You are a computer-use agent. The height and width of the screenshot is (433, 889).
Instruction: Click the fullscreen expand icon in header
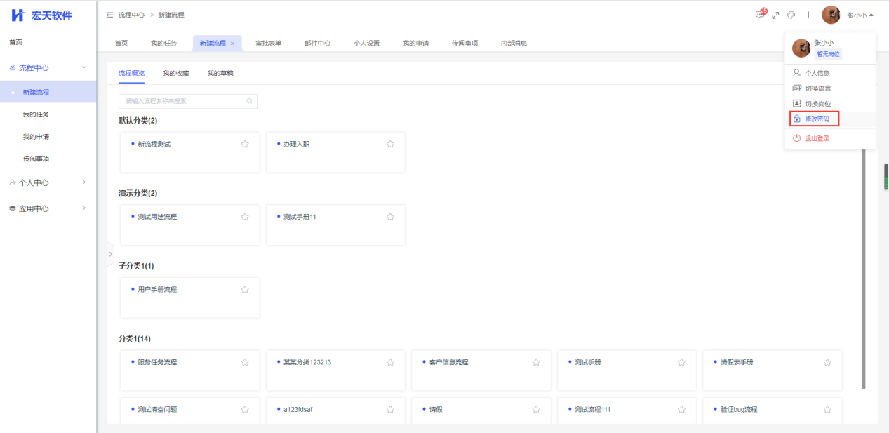click(775, 15)
